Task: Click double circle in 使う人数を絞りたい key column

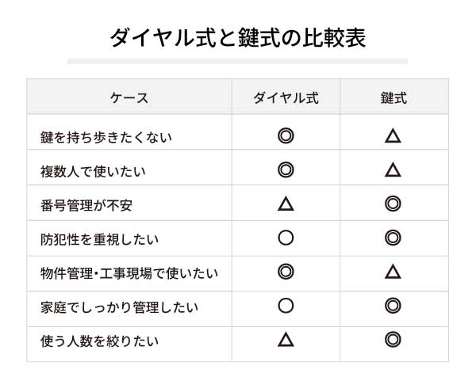Action: point(393,340)
